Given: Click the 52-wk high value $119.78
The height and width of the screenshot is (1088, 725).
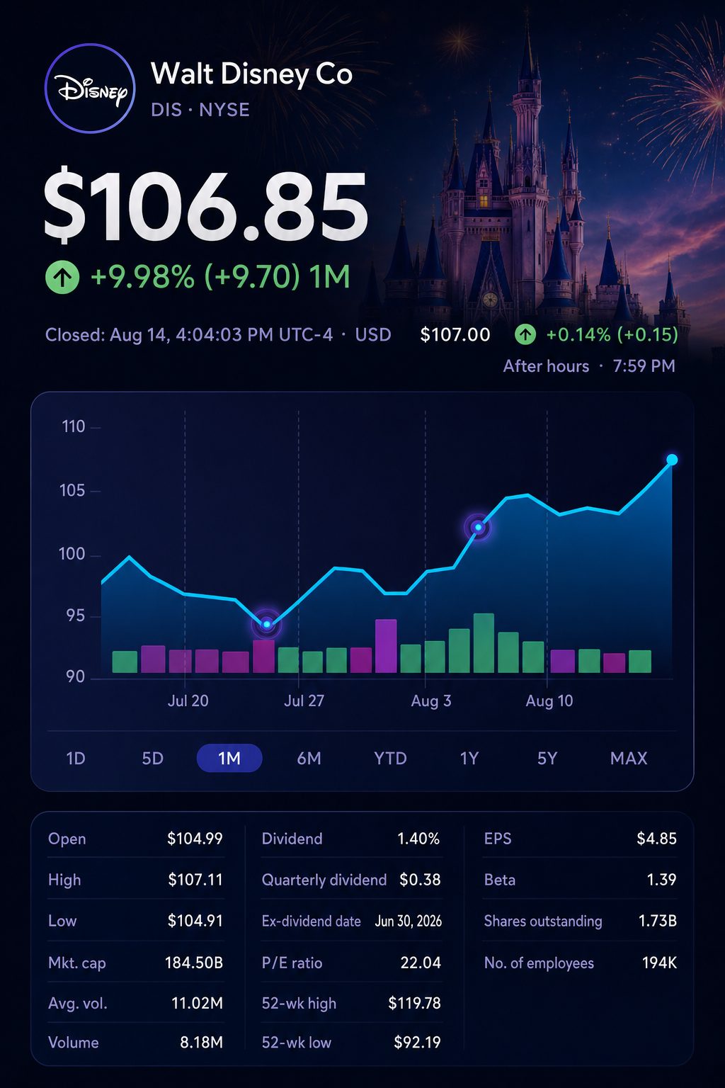Looking at the screenshot, I should [414, 1003].
